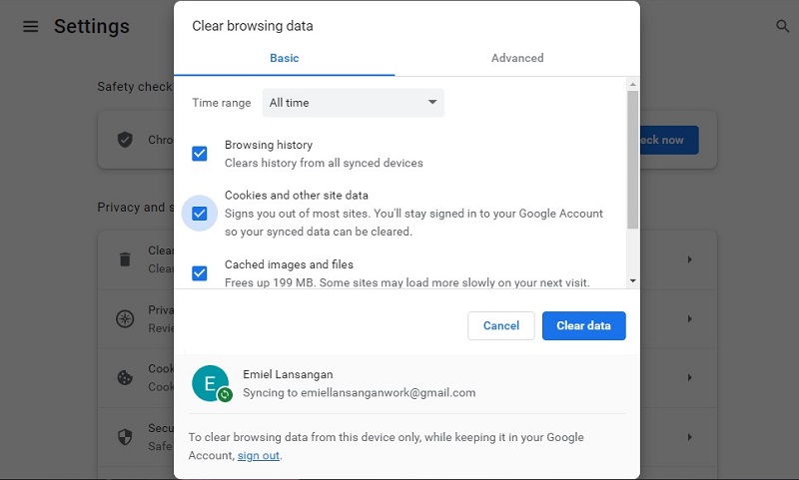Screen dimensions: 799x480
Task: Click the sign out link
Action: [x=259, y=456]
